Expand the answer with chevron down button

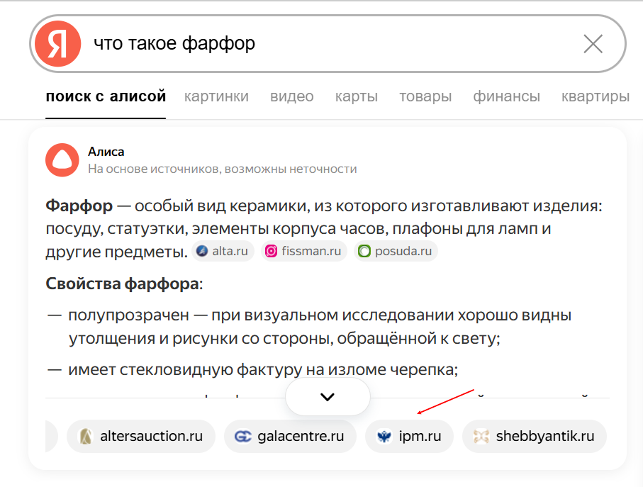pyautogui.click(x=328, y=397)
